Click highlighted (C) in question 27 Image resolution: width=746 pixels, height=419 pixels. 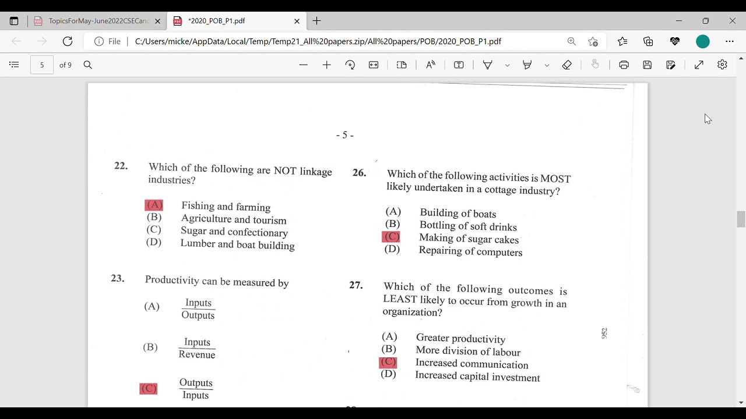[x=388, y=363]
